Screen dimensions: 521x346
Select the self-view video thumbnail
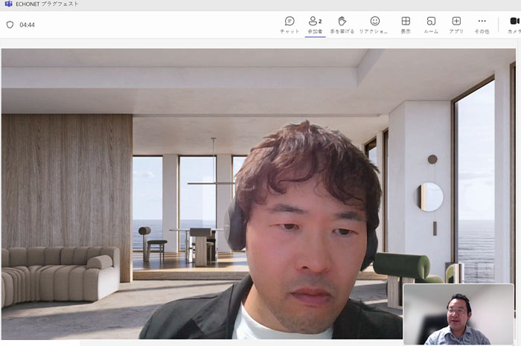[458, 313]
